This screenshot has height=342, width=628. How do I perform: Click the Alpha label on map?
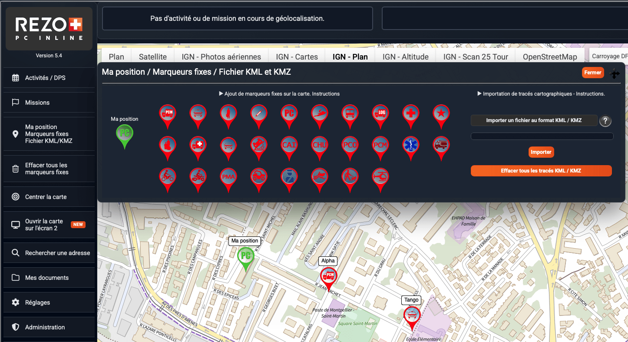pos(328,261)
